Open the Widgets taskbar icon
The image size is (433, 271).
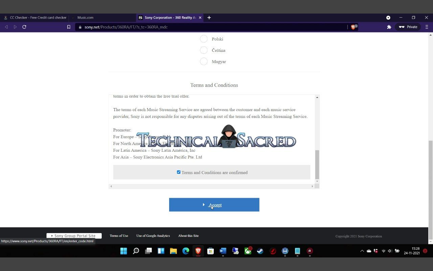click(x=161, y=251)
